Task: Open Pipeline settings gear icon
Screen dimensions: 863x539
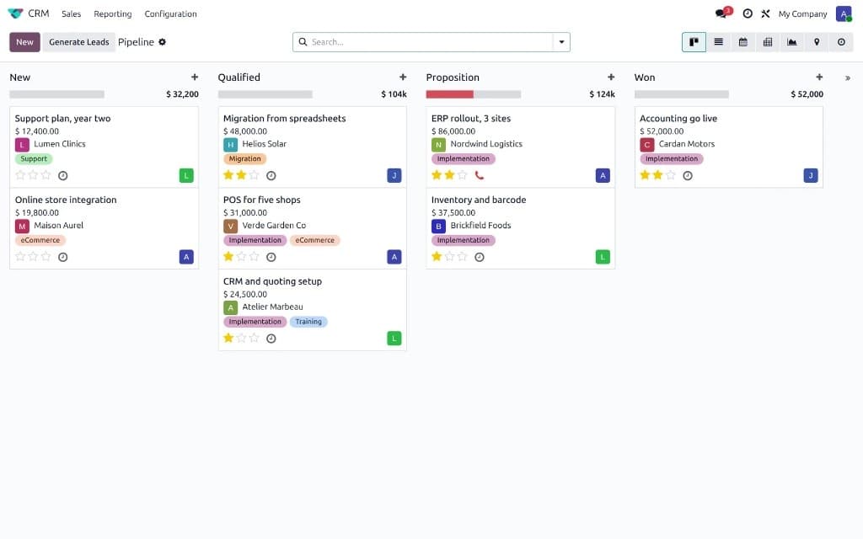Action: tap(162, 42)
